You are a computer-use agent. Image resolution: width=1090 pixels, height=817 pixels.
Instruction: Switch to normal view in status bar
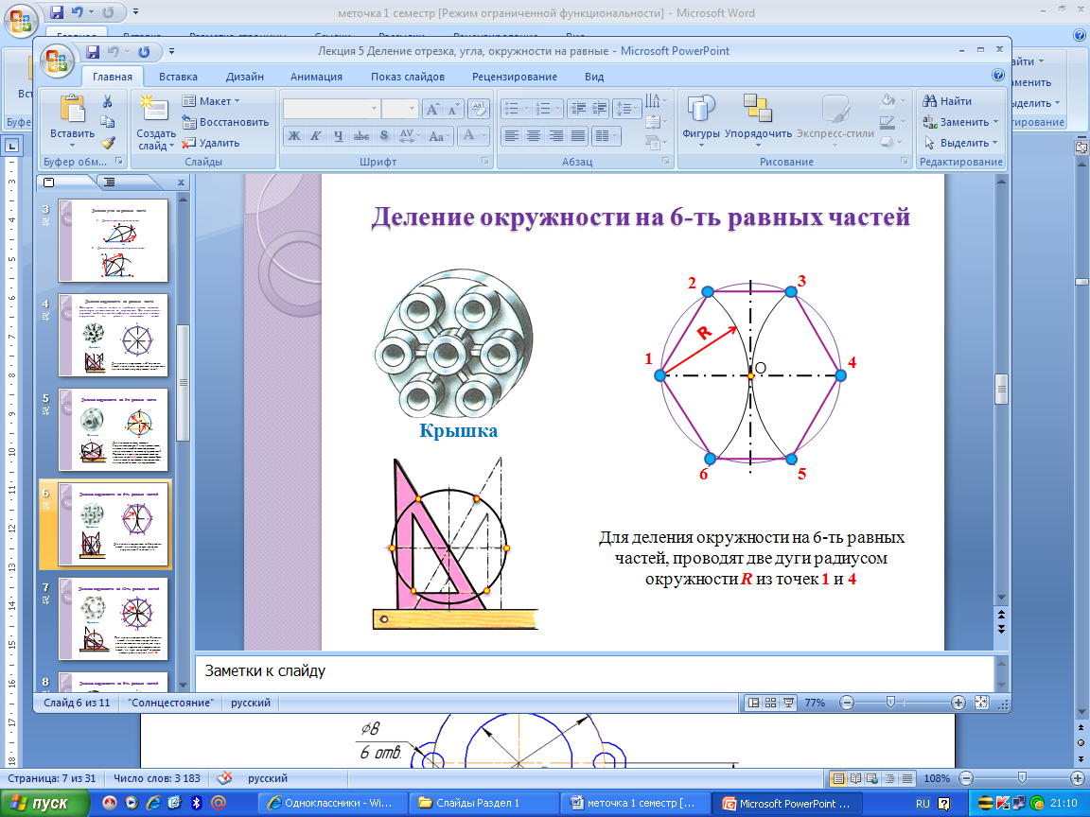(753, 703)
